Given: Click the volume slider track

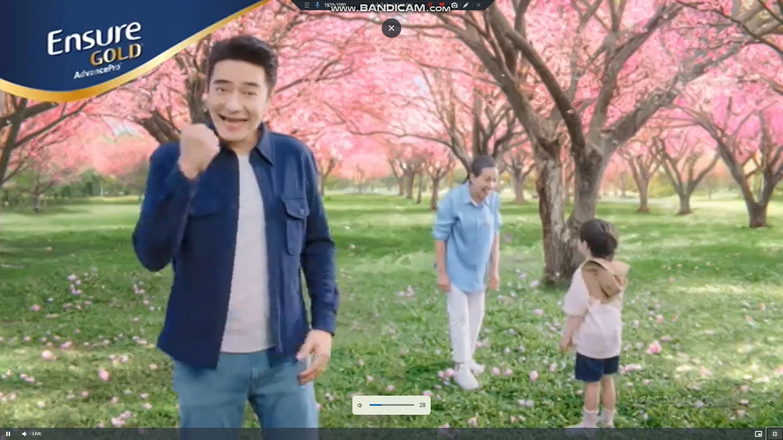Looking at the screenshot, I should (391, 405).
